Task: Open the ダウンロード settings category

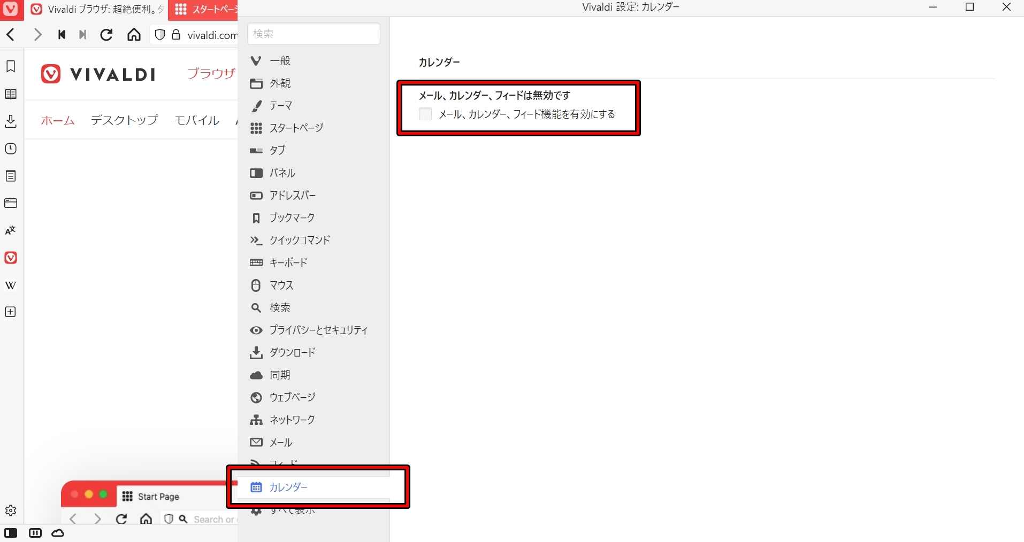Action: 314,353
